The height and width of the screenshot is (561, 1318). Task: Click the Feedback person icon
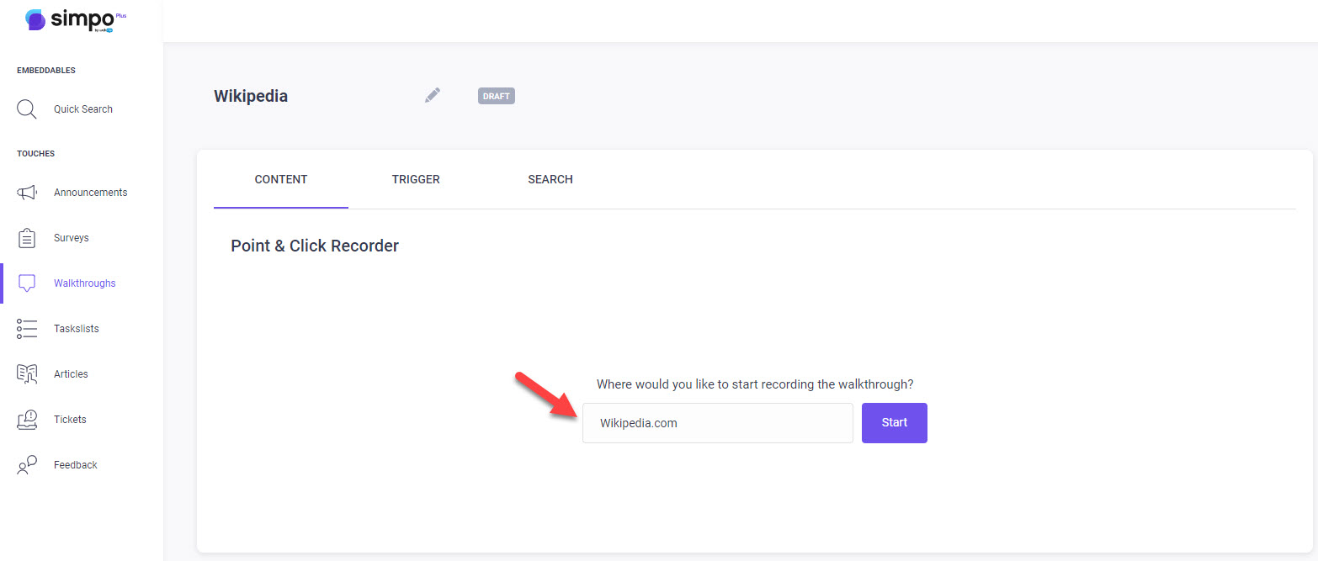click(x=27, y=465)
